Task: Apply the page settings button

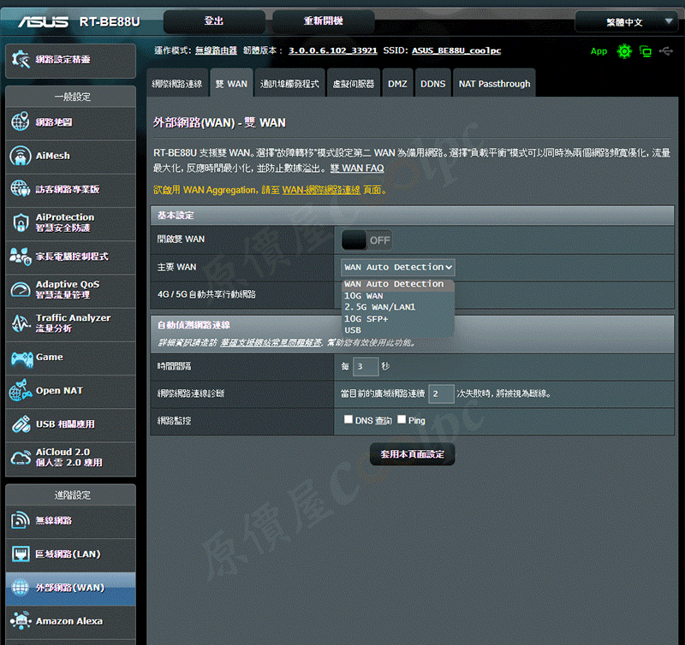Action: click(412, 454)
